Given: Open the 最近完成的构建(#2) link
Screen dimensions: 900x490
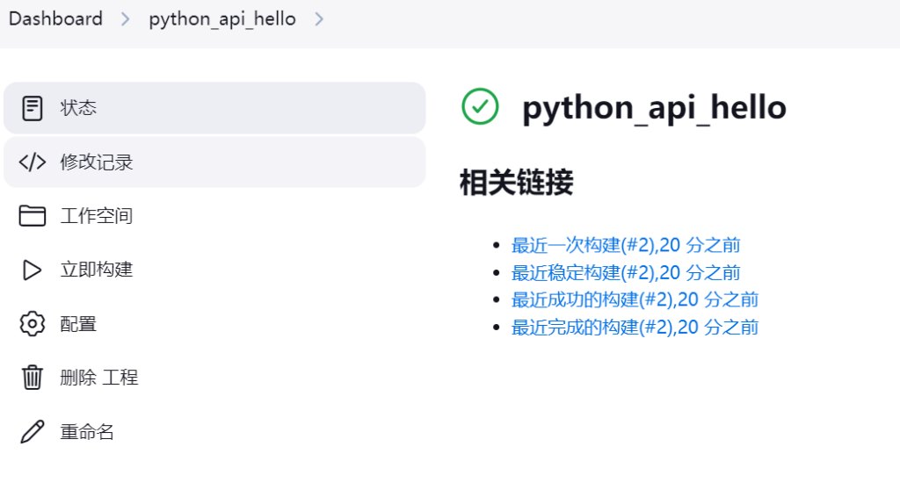Looking at the screenshot, I should (x=635, y=328).
